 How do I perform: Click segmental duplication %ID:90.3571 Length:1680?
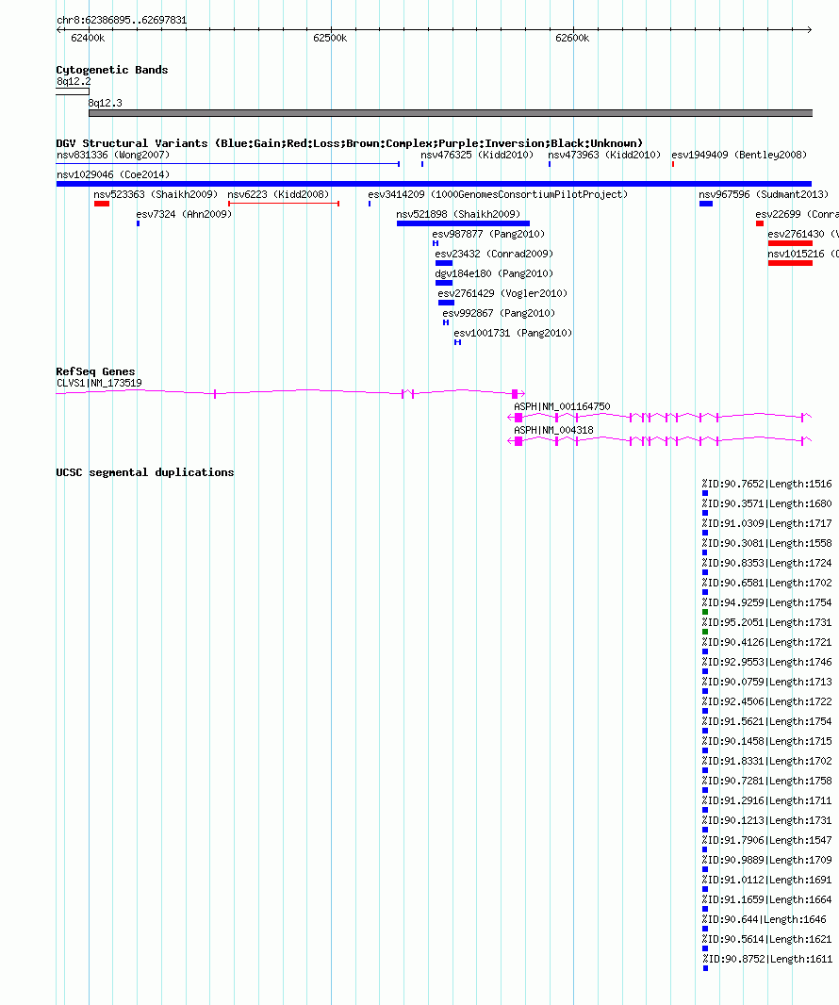coord(766,504)
